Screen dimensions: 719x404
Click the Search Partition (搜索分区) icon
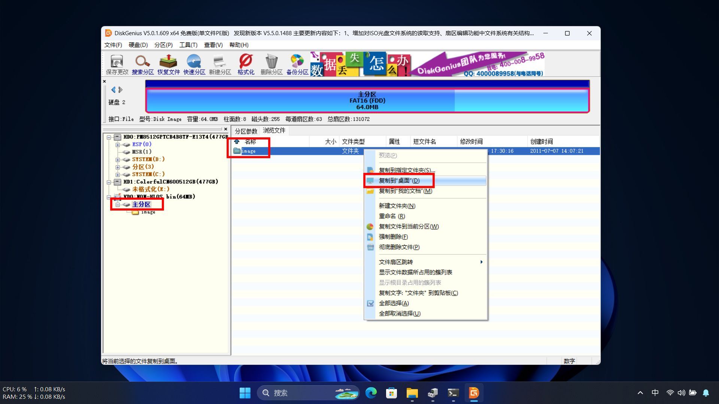(x=143, y=64)
